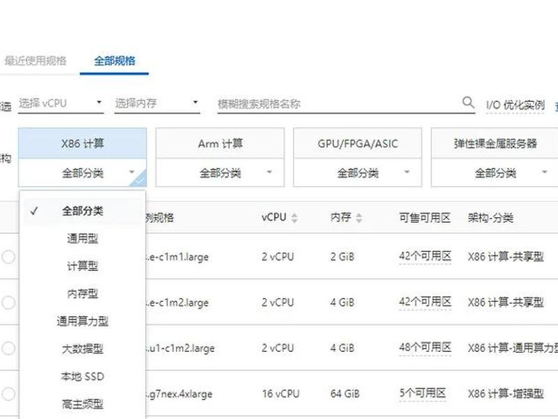The image size is (558, 419).
Task: Choose 大数据型 from the category list
Action: pos(82,348)
